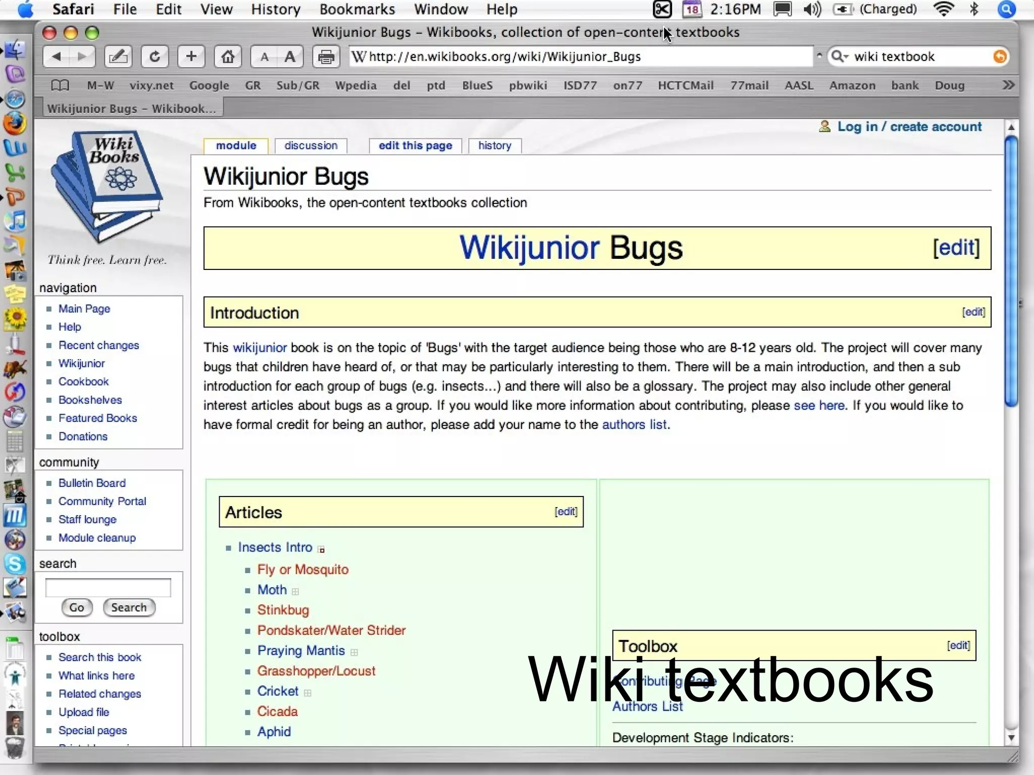Click the Wikibooks sidebar search input field
Viewport: 1034px width, 775px height.
pos(108,587)
